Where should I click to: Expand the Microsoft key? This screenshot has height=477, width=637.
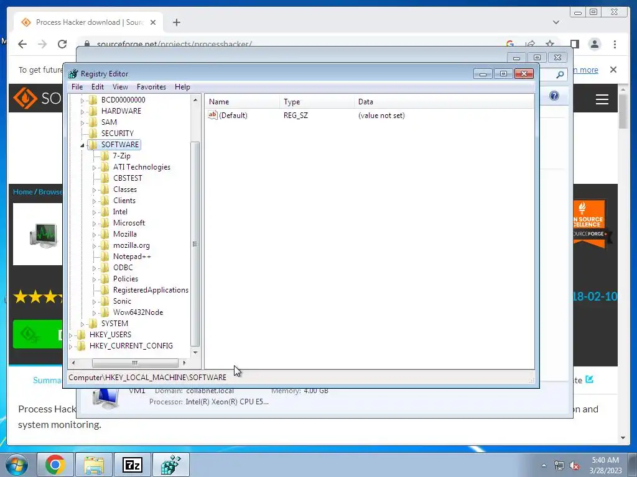(94, 224)
